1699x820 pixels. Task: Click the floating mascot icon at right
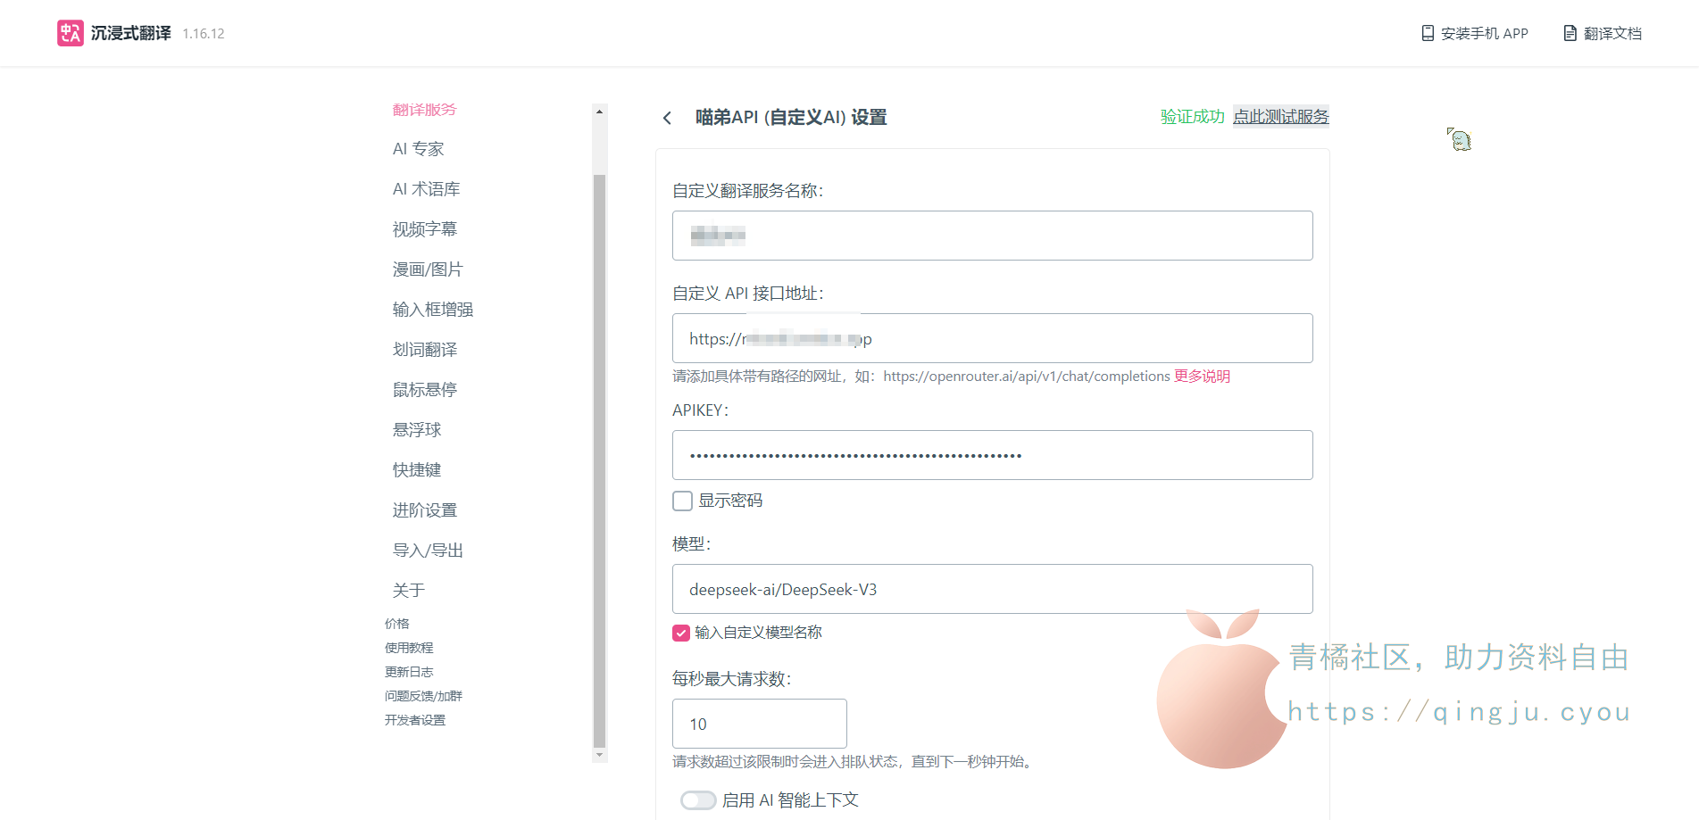click(1459, 139)
